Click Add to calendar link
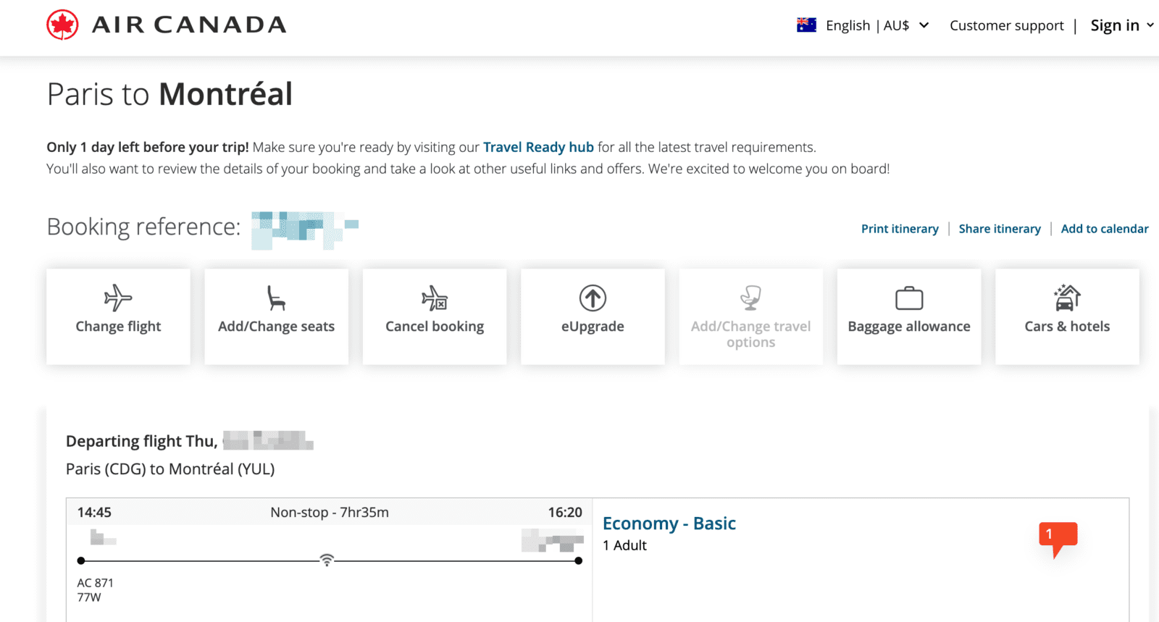 point(1105,229)
